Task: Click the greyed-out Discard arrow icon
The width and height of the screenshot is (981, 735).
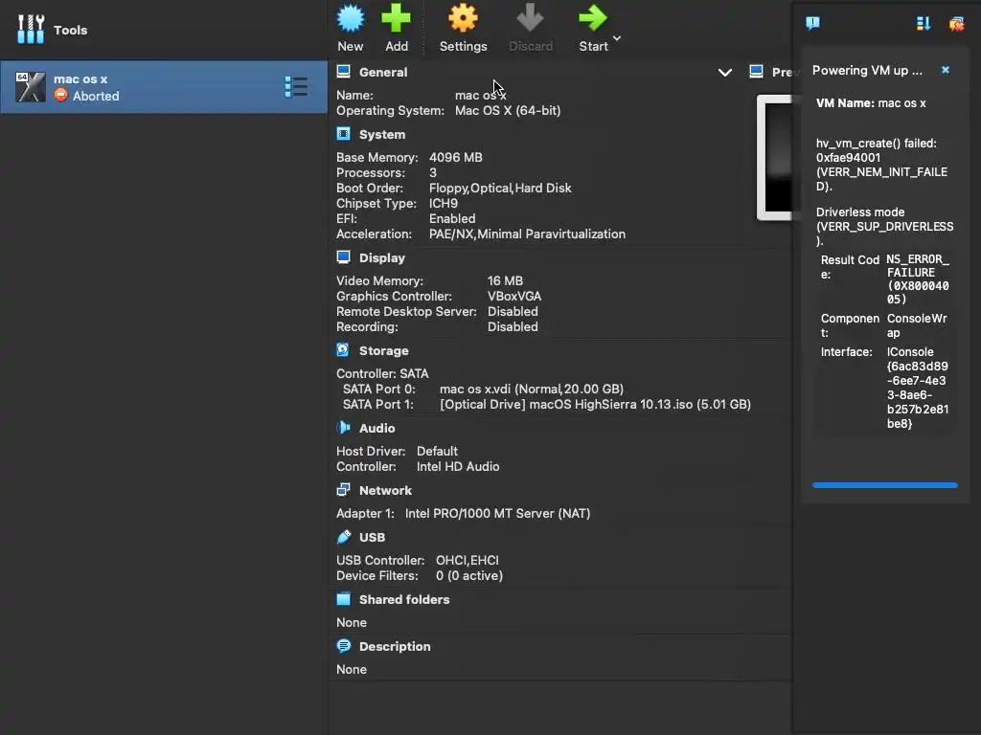Action: 530,18
